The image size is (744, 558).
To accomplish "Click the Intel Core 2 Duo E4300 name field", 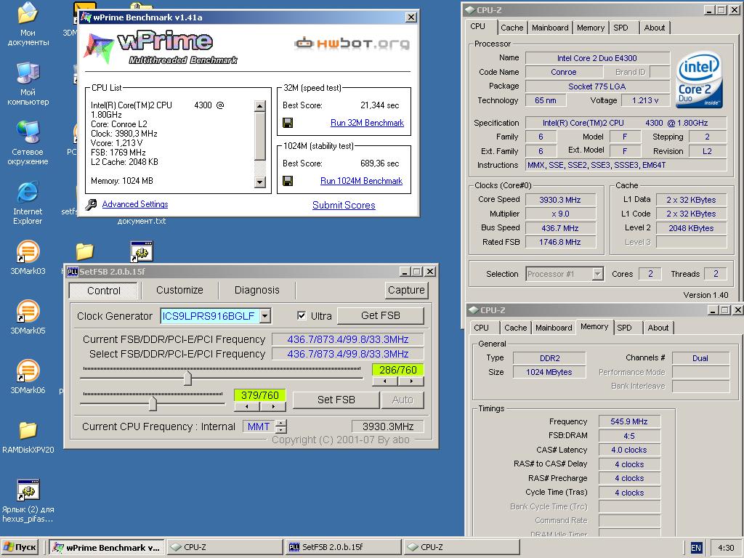I will click(597, 58).
